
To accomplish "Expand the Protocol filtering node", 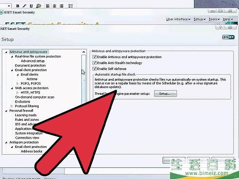I will 11,106.
